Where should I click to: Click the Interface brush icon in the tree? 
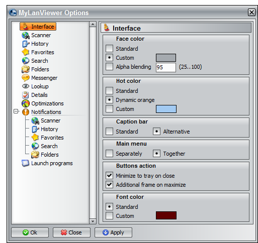26,27
